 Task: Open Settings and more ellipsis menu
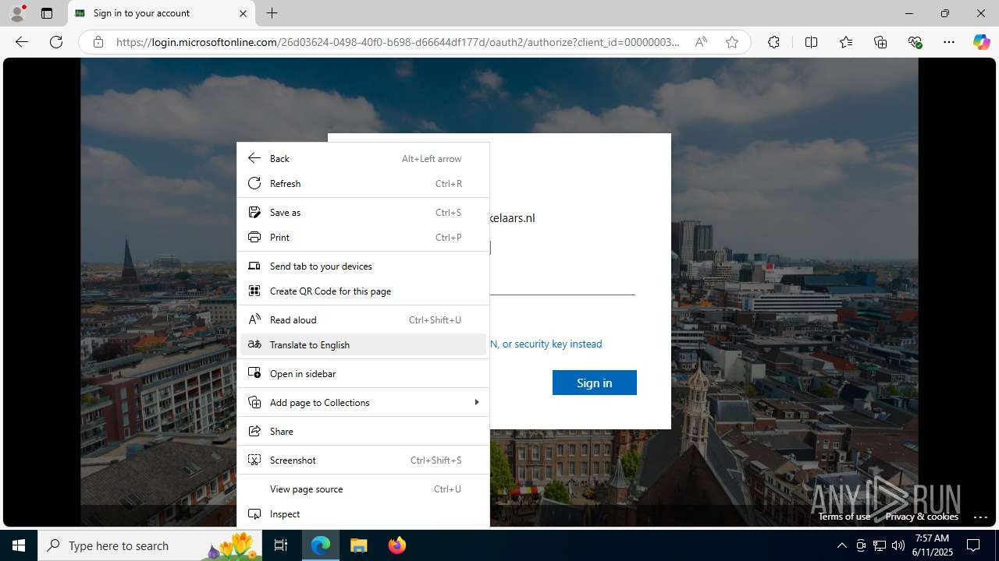[x=949, y=42]
